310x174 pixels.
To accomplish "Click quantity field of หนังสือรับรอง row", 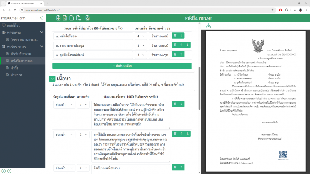I will click(x=159, y=36).
